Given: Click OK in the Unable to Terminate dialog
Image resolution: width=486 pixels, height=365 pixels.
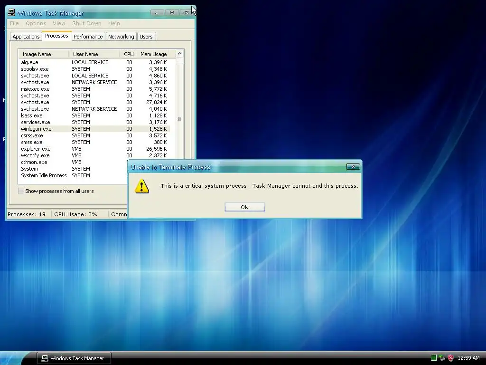Looking at the screenshot, I should point(244,207).
